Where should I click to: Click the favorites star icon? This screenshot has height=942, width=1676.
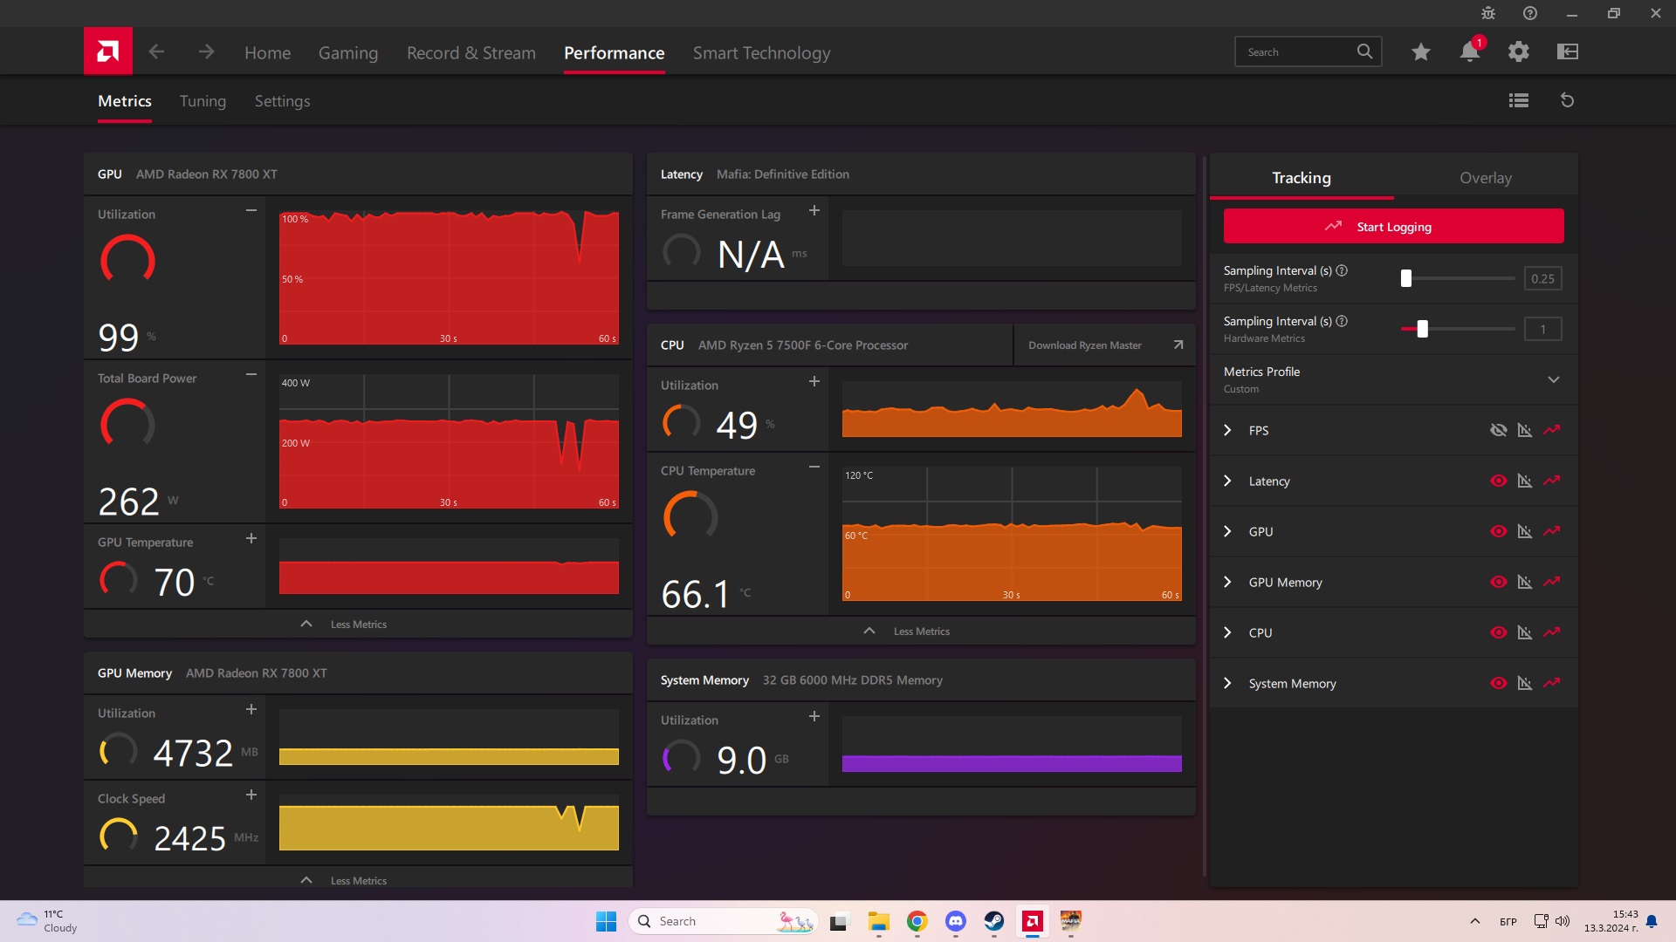(1420, 52)
